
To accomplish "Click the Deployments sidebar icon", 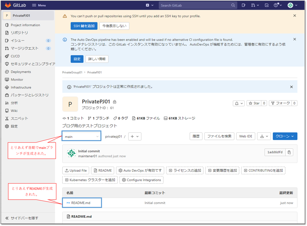I will [x=7, y=72].
